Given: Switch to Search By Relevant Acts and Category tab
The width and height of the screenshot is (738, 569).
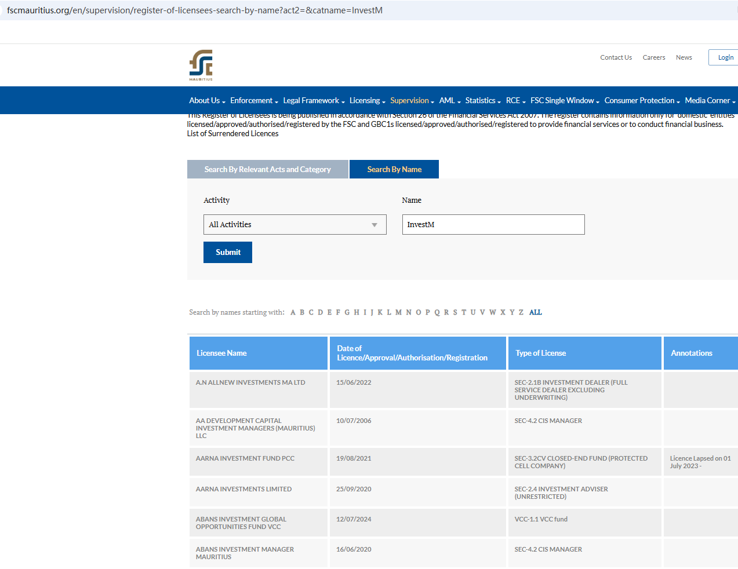Looking at the screenshot, I should (x=267, y=169).
